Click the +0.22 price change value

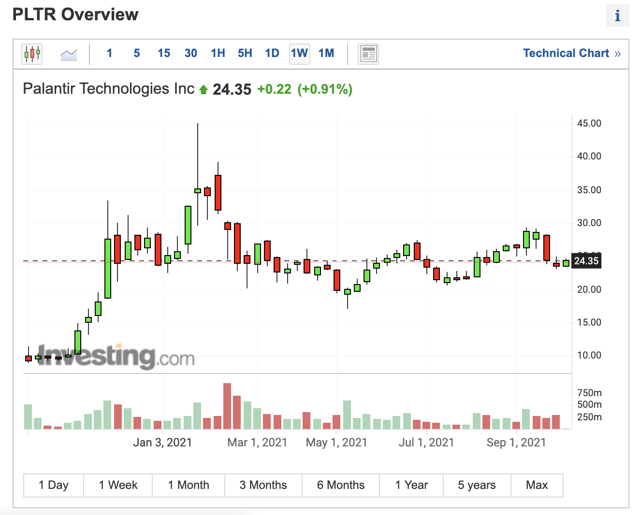(275, 89)
